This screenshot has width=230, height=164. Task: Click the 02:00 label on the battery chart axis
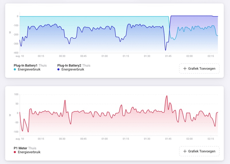pyautogui.click(x=189, y=56)
